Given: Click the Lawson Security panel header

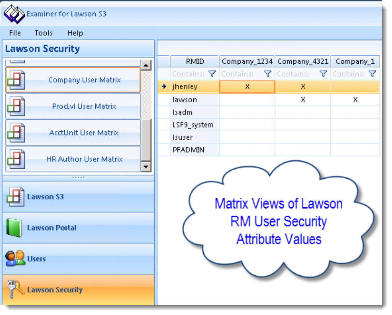Looking at the screenshot, I should click(78, 48).
